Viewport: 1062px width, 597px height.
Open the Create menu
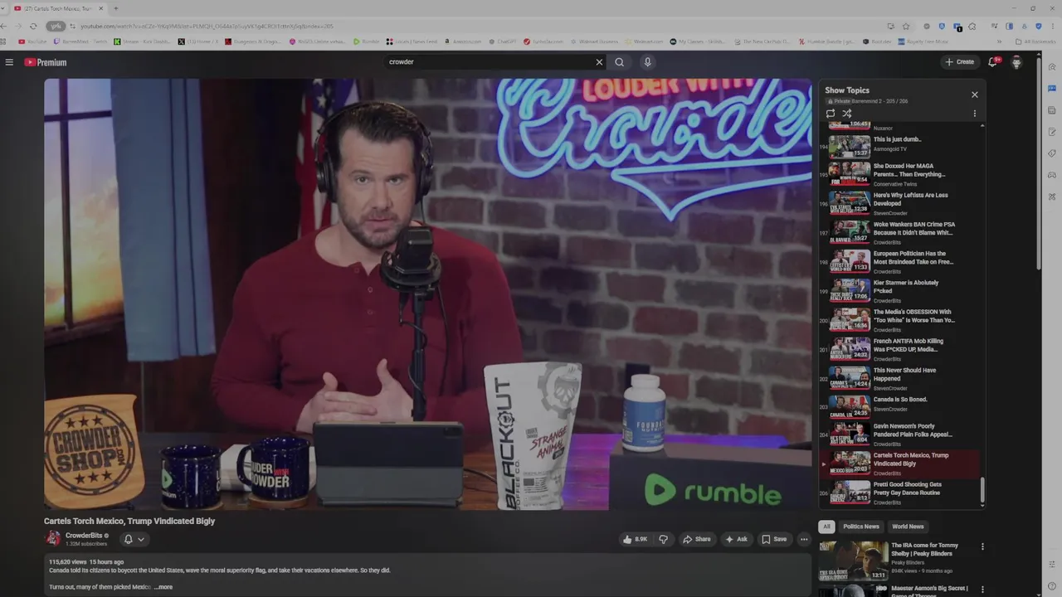960,62
